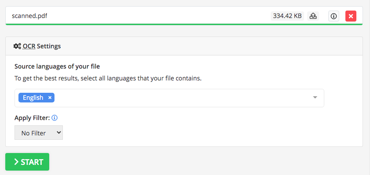
Task: Click the chevron icon on START button
Action: (16, 162)
